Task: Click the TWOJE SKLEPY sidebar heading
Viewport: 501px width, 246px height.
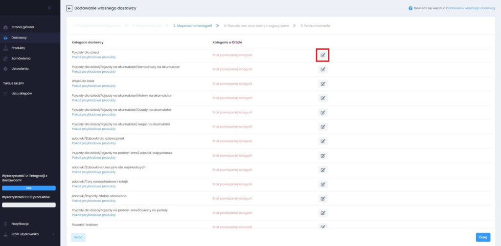Action: coord(14,83)
